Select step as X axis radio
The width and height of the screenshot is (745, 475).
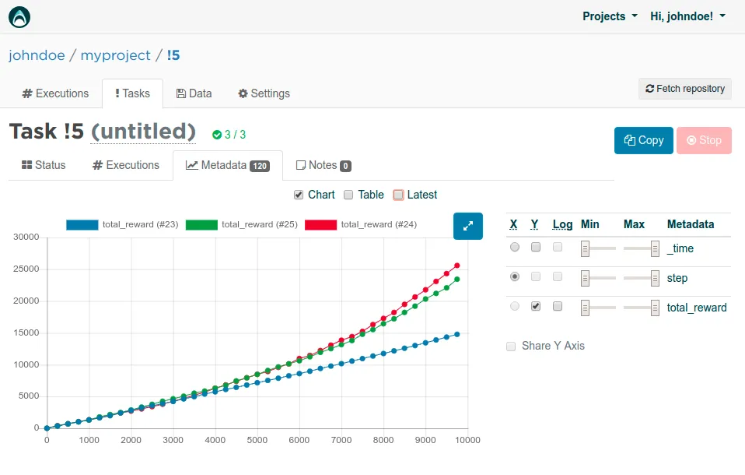click(x=515, y=276)
